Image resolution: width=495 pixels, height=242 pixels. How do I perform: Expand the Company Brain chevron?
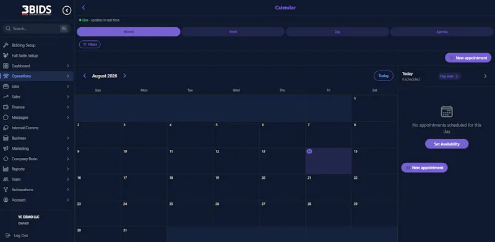[x=68, y=159]
